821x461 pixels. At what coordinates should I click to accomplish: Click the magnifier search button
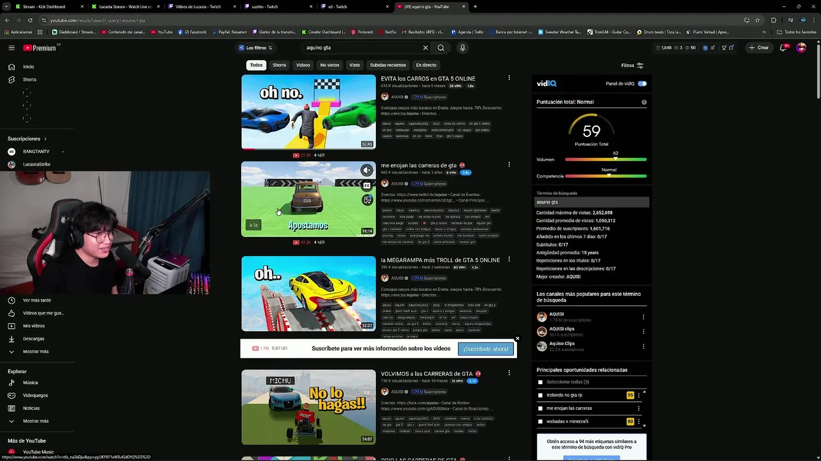(441, 47)
